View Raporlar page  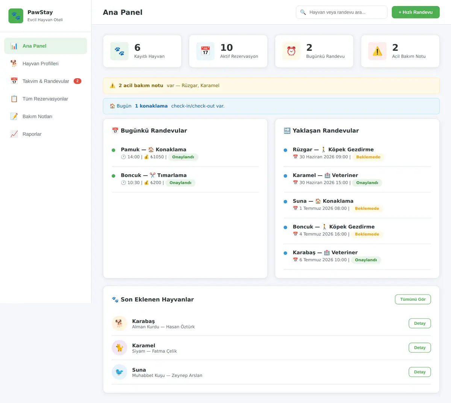tap(45, 134)
